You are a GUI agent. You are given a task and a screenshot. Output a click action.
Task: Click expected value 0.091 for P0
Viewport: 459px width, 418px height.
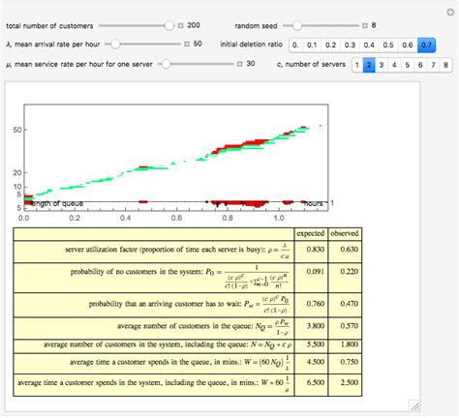click(316, 272)
